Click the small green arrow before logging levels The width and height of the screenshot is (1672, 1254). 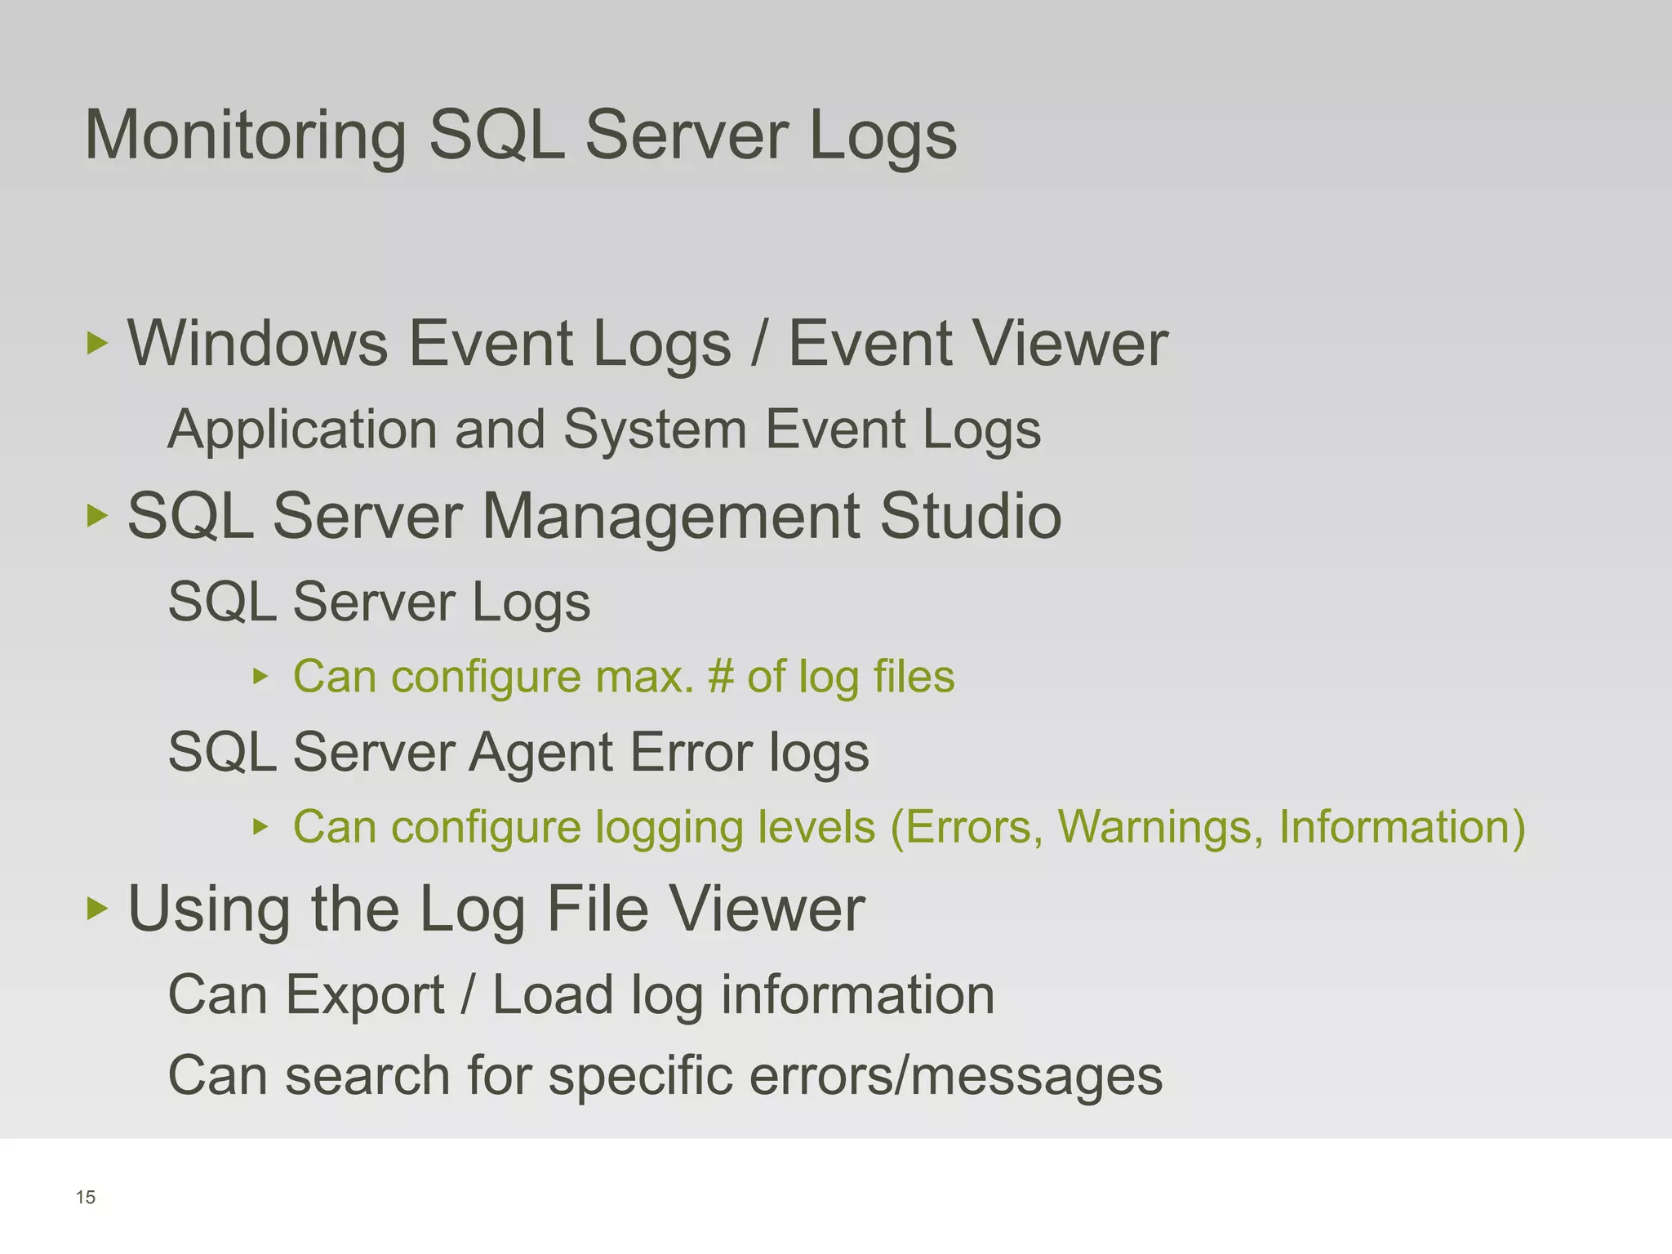[260, 827]
